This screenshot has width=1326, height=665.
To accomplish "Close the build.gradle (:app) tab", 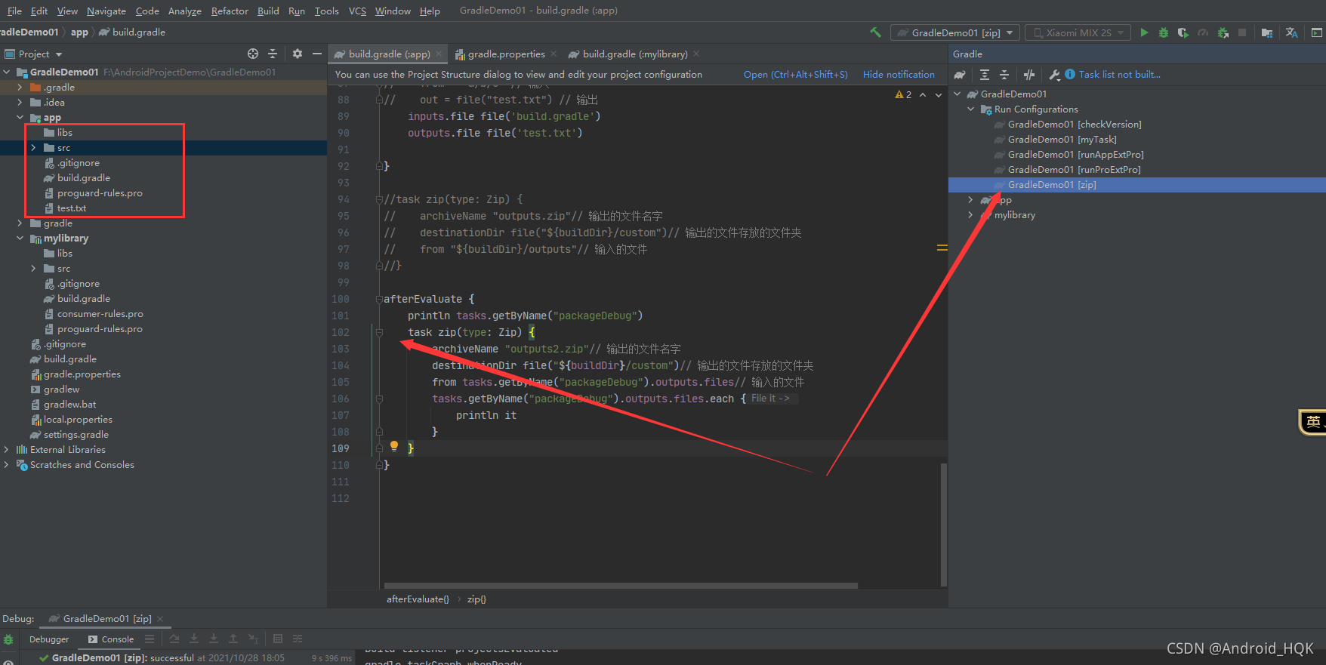I will [439, 54].
